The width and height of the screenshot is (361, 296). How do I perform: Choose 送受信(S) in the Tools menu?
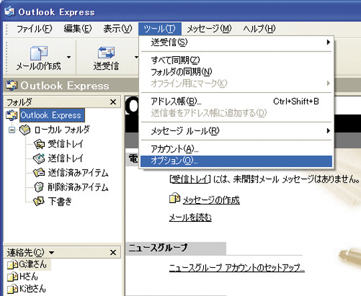[x=236, y=42]
